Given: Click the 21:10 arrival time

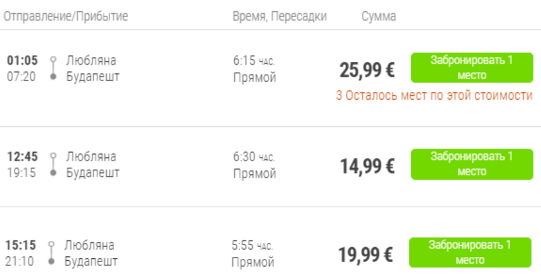Looking at the screenshot, I should coord(20,262).
